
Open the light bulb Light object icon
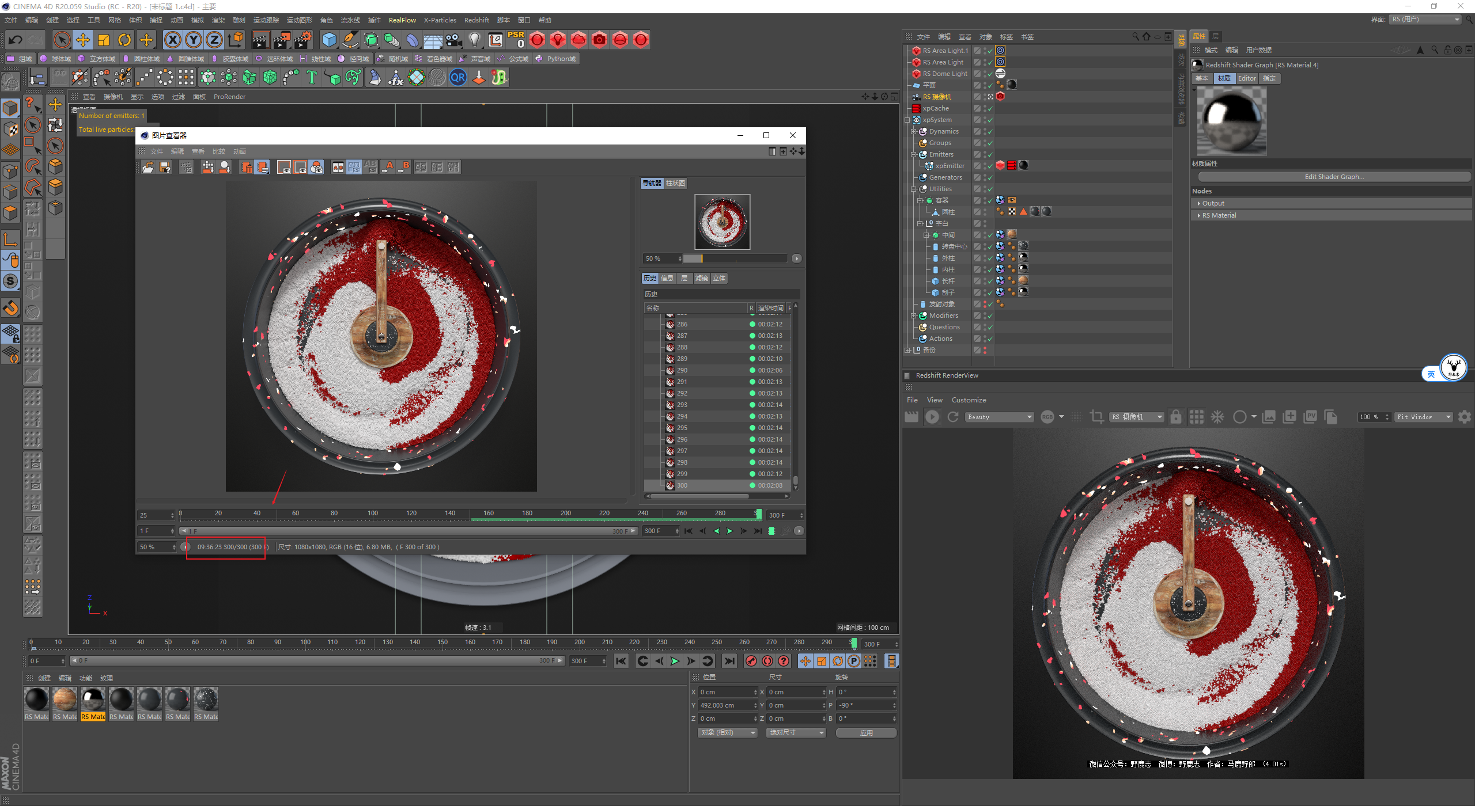point(474,40)
